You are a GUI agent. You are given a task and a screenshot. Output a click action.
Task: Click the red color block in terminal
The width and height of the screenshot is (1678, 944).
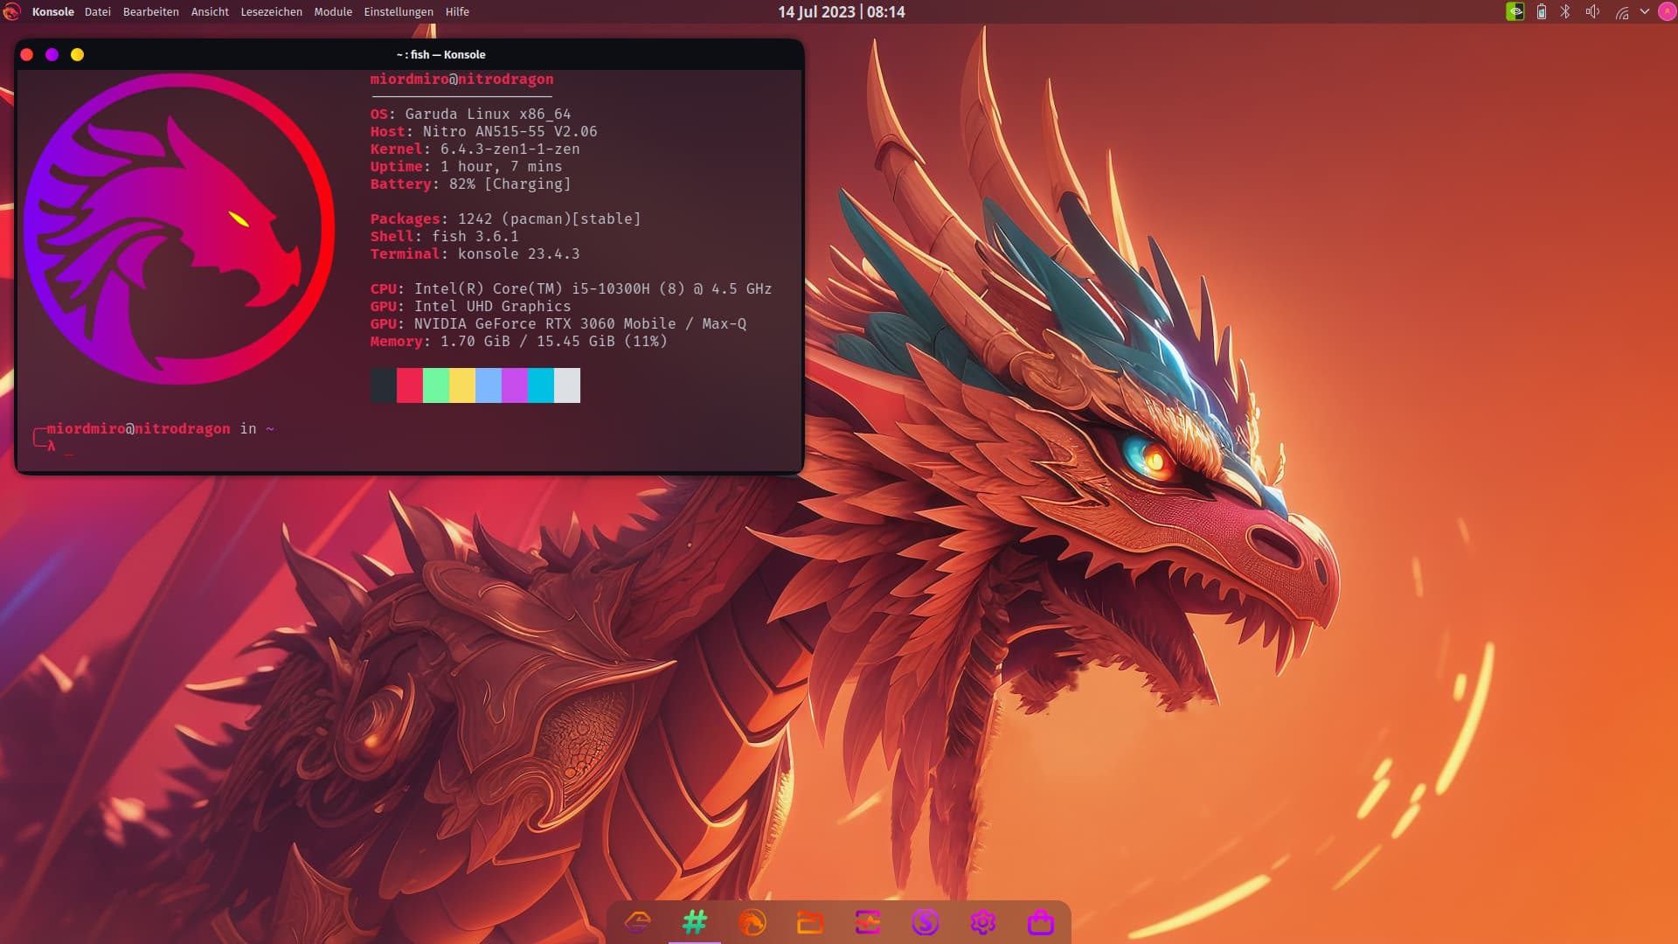point(410,385)
